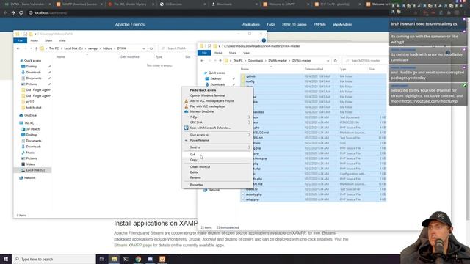The width and height of the screenshot is (470, 264).
Task: Click Cut in the context menu
Action: point(192,155)
